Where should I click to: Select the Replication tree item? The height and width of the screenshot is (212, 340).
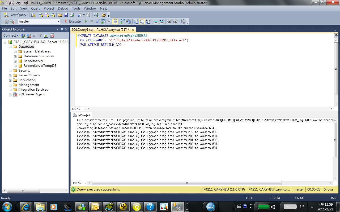[27, 80]
